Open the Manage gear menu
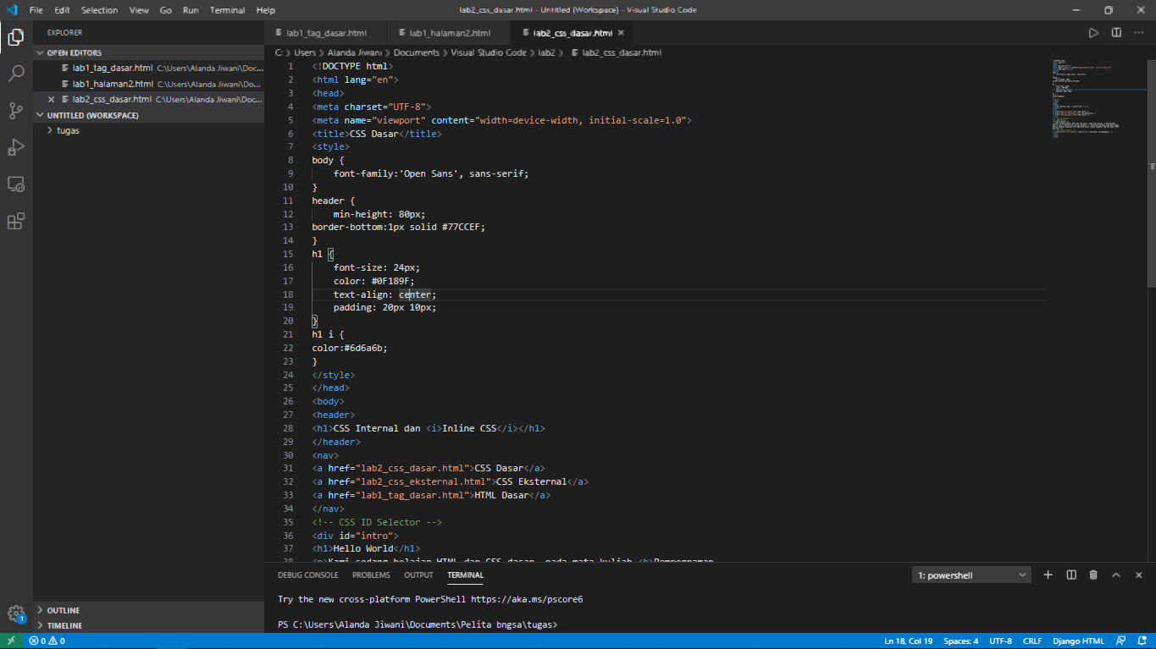This screenshot has height=649, width=1156. coord(16,614)
